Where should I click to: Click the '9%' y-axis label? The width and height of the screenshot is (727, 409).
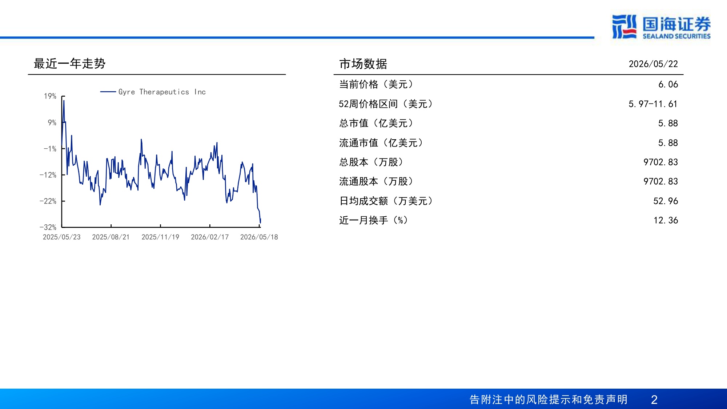(x=52, y=123)
